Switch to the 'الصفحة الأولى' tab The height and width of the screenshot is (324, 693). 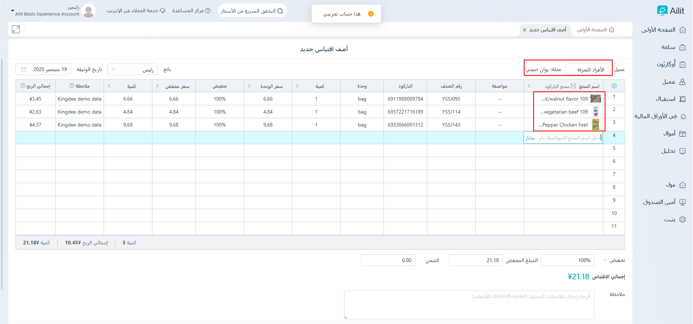click(x=595, y=30)
